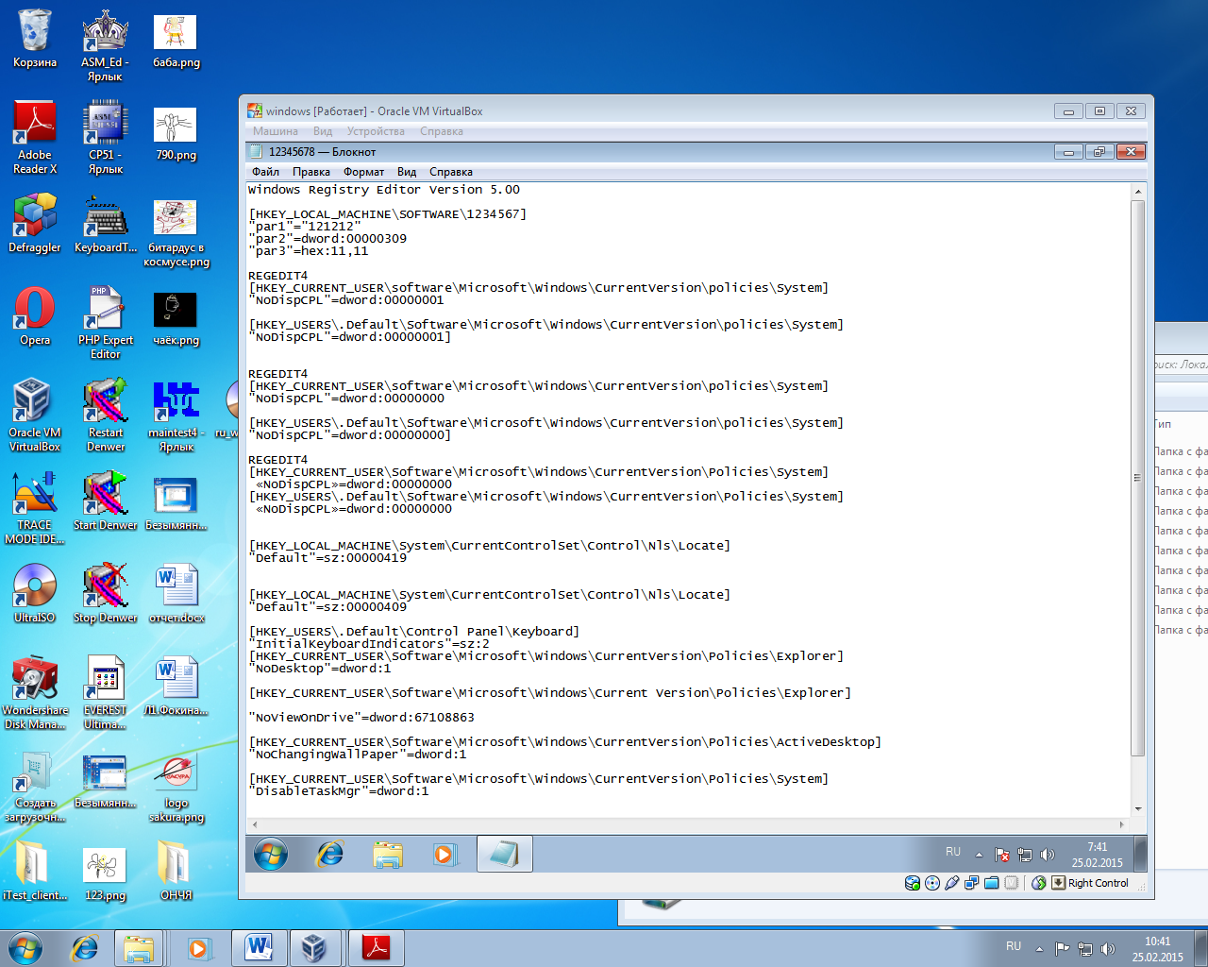Viewport: 1208px width, 967px height.
Task: Open VirtualBox in the host taskbar
Action: [314, 947]
